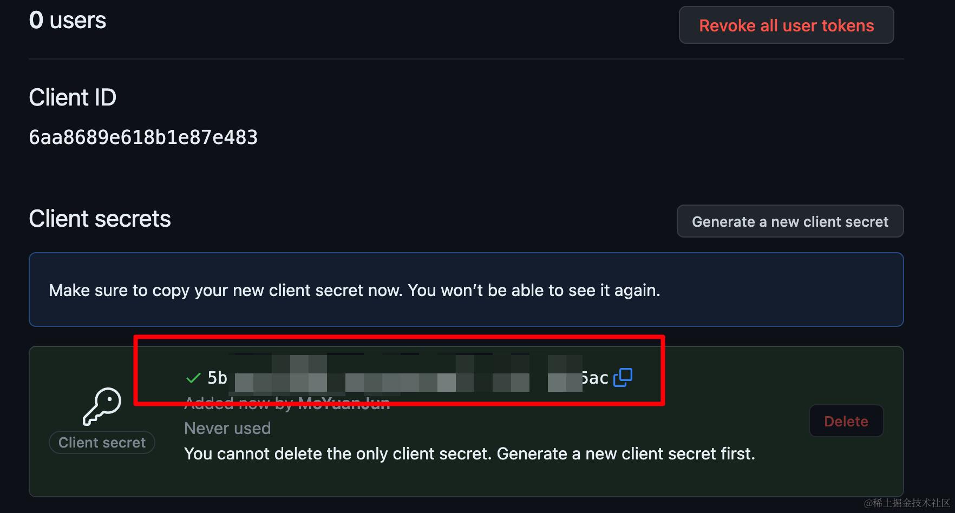Click the key icon above the Client secret badge
The image size is (955, 513).
102,406
